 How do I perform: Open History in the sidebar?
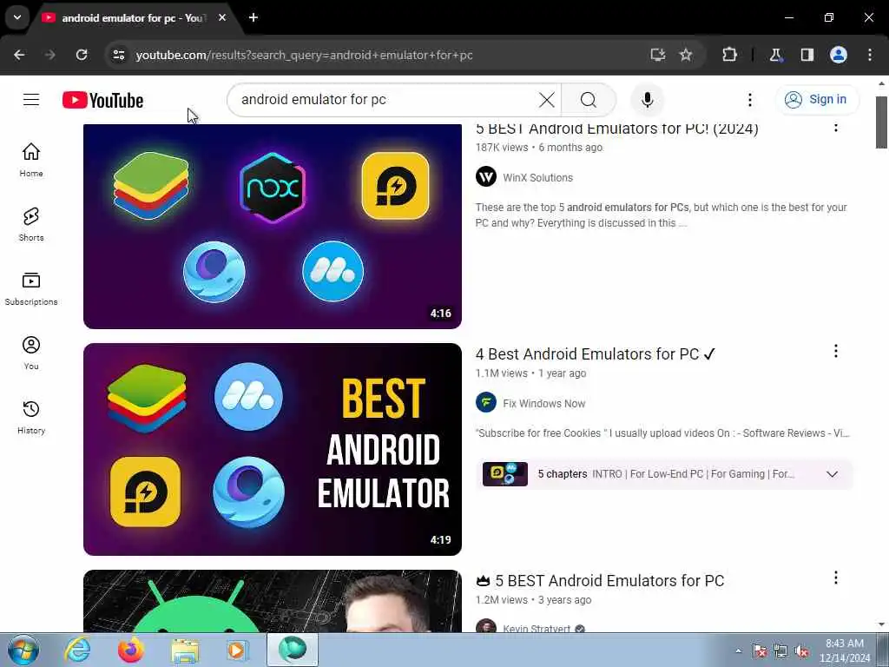31,417
